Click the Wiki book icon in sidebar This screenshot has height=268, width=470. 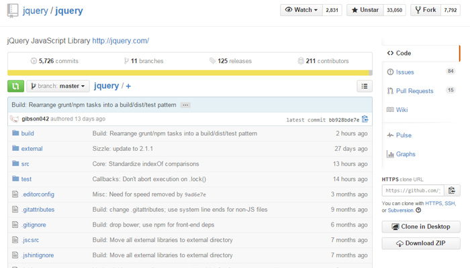pyautogui.click(x=390, y=110)
